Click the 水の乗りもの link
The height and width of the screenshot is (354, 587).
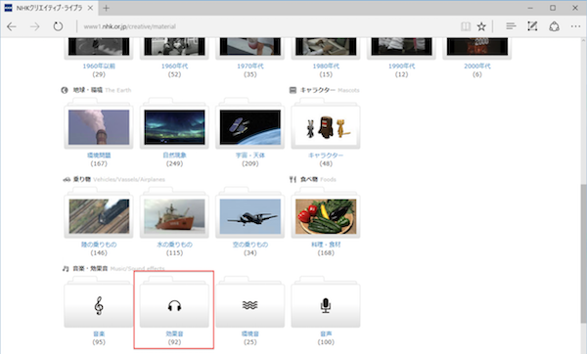click(174, 244)
